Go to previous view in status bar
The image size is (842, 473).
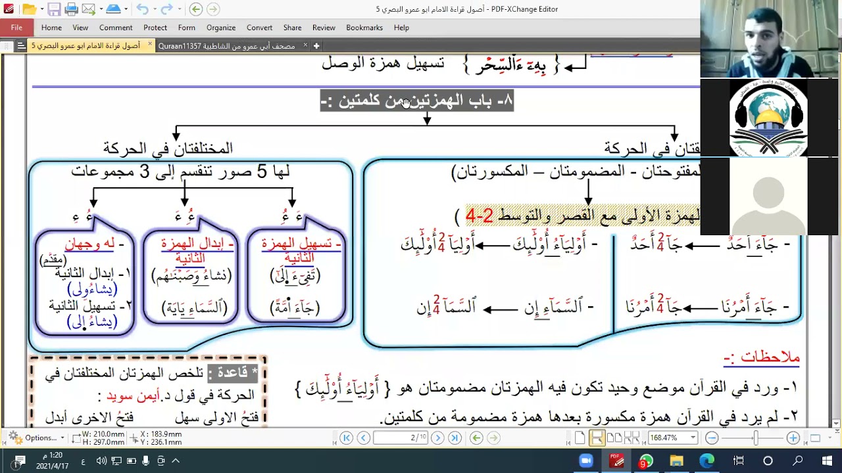coord(476,438)
